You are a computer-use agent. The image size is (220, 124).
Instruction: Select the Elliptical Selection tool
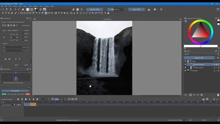84,13
